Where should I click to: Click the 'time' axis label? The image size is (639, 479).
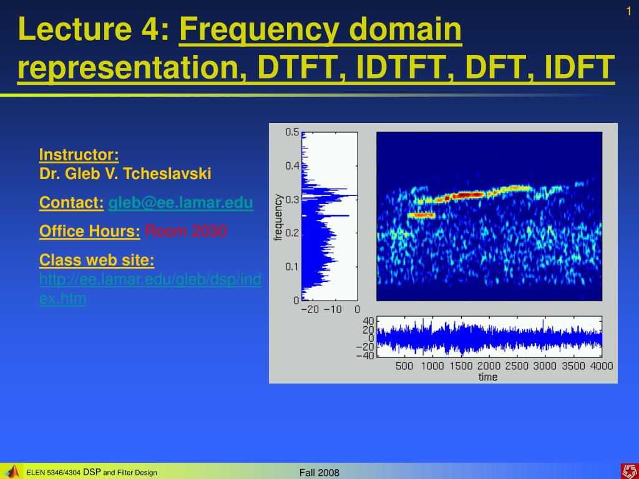(488, 377)
